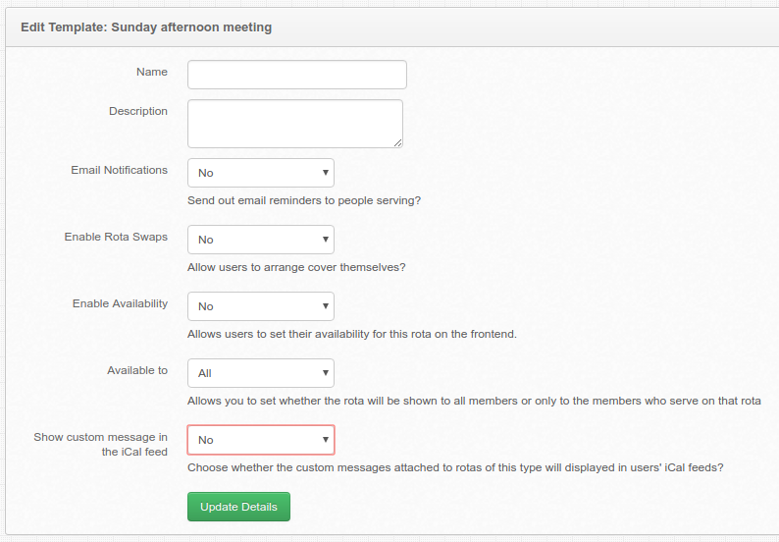Expand the iCal feed custom message dropdown
Image resolution: width=779 pixels, height=542 pixels.
(x=261, y=440)
